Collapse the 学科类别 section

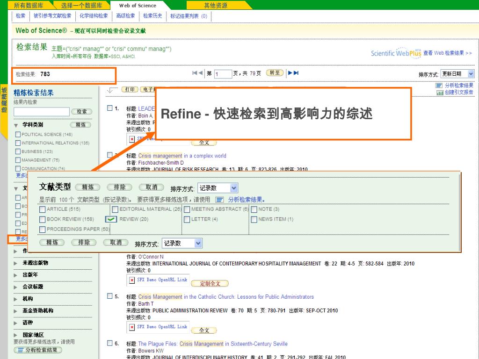(16, 125)
